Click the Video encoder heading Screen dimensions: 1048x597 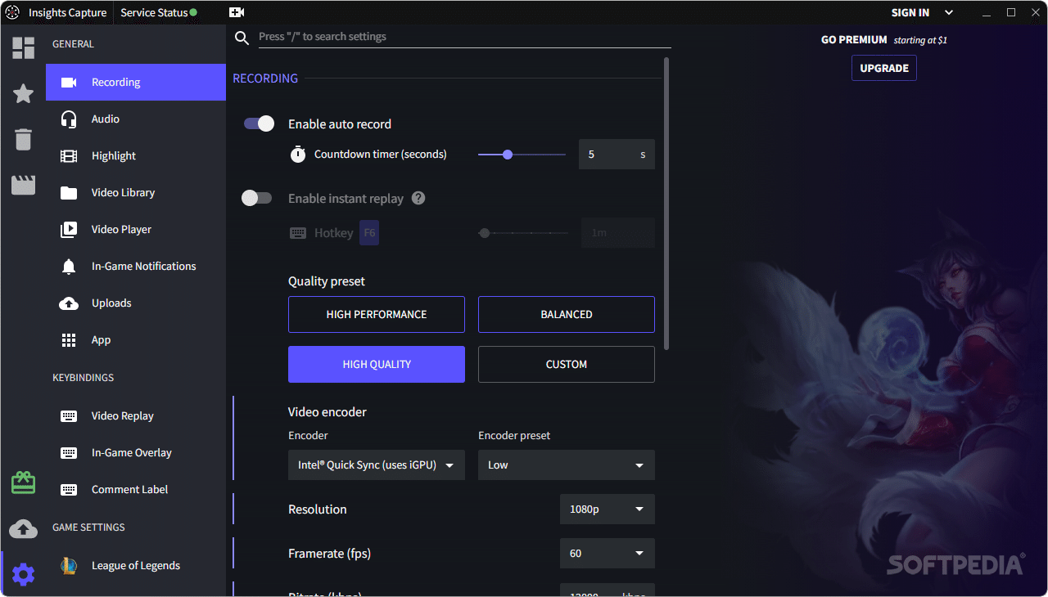click(x=327, y=411)
